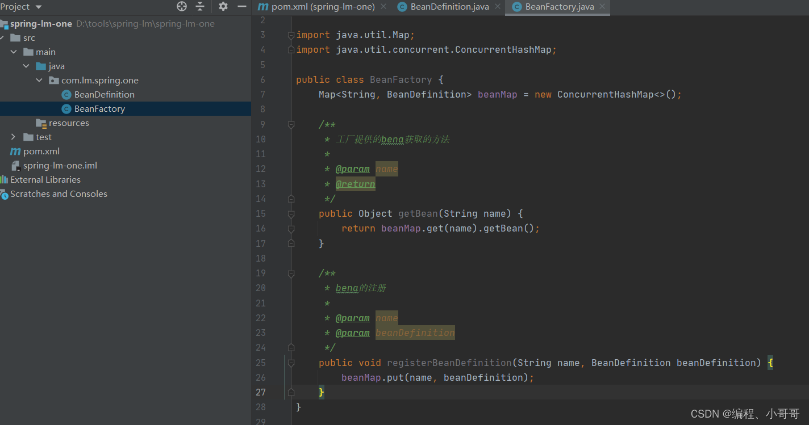
Task: Select External Libraries node
Action: coord(45,179)
